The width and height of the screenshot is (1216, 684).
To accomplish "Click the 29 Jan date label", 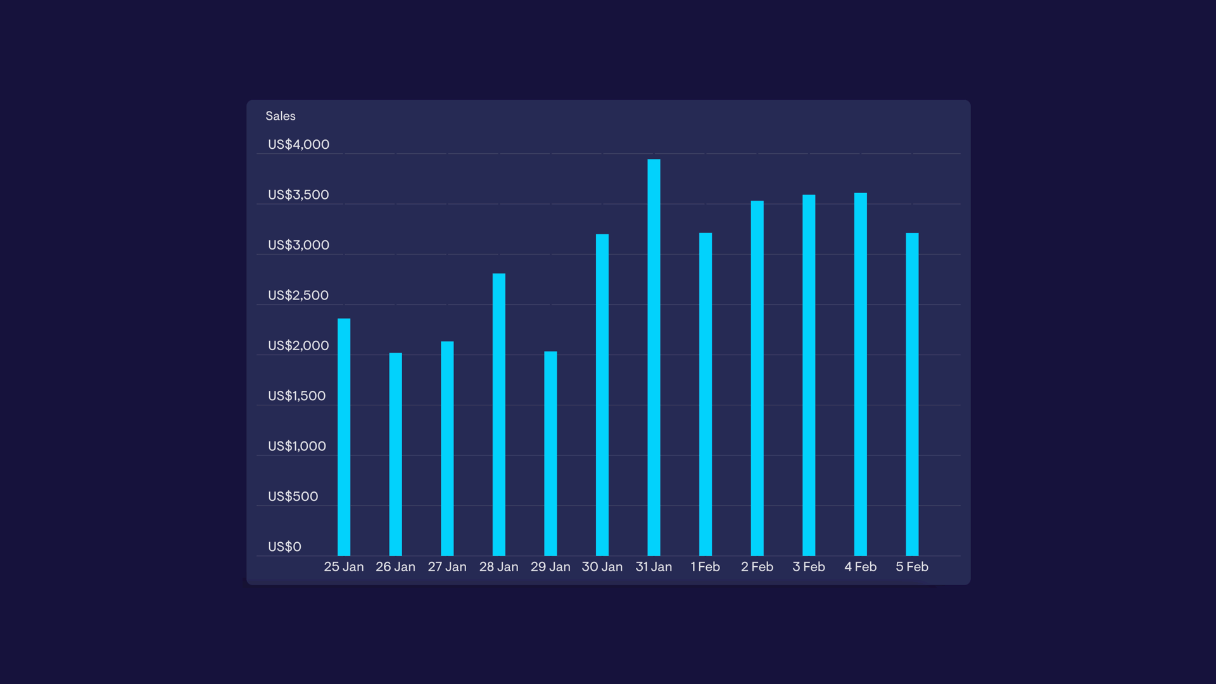I will 550,567.
